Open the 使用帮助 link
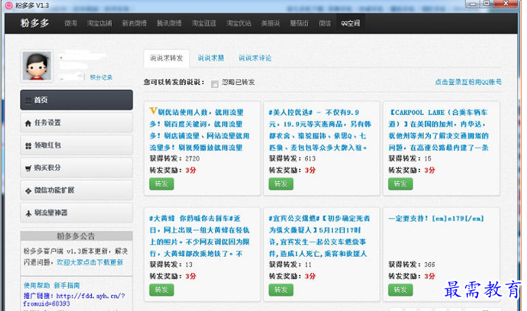This screenshot has height=311, width=527. [x=37, y=285]
